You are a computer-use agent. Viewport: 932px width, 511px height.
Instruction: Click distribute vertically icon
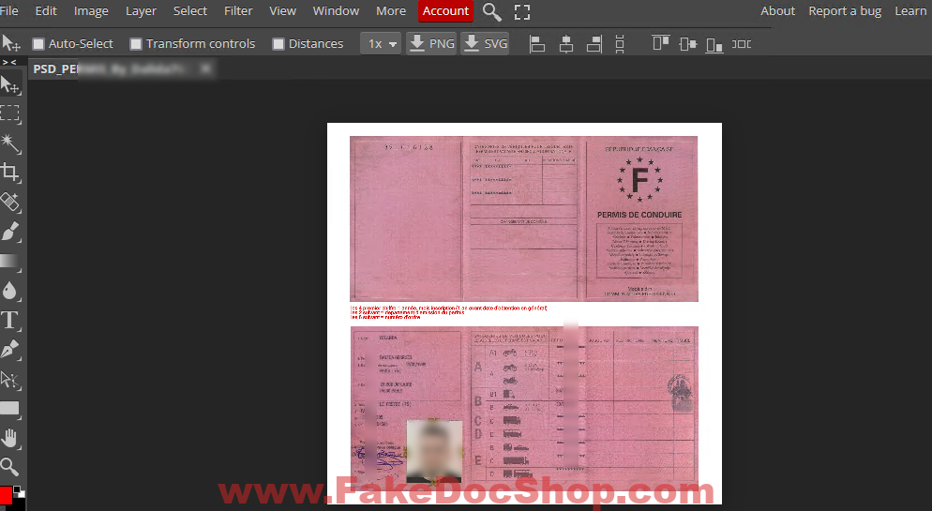click(620, 44)
